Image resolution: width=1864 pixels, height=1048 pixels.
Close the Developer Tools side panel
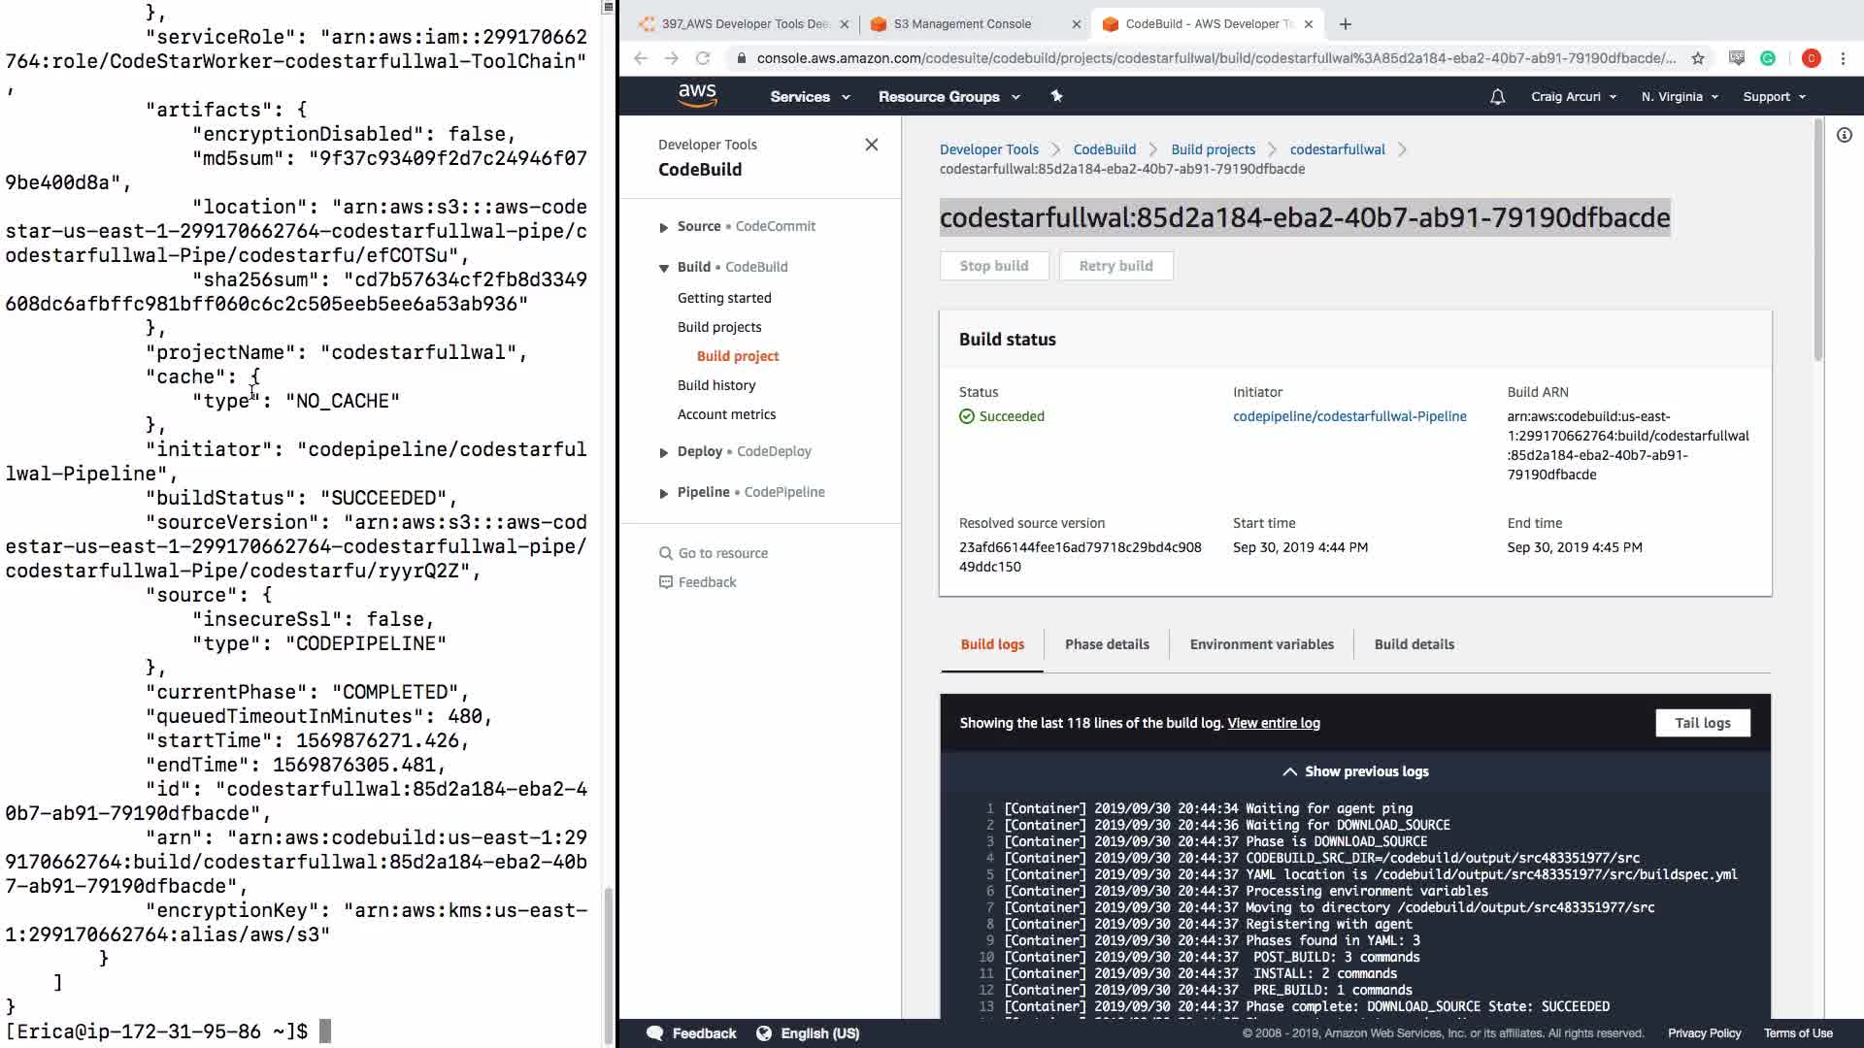pyautogui.click(x=871, y=145)
